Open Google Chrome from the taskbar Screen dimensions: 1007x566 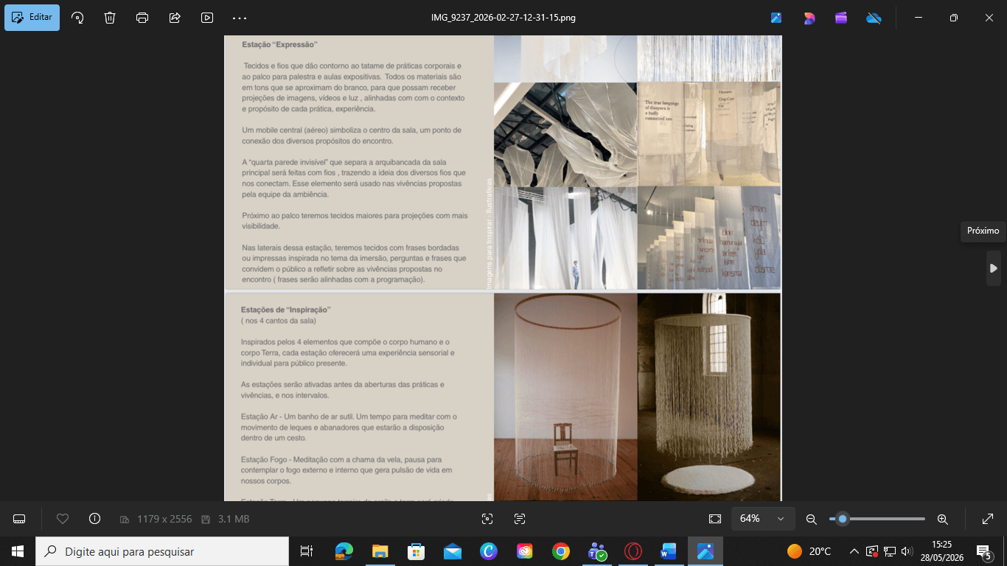click(x=561, y=551)
